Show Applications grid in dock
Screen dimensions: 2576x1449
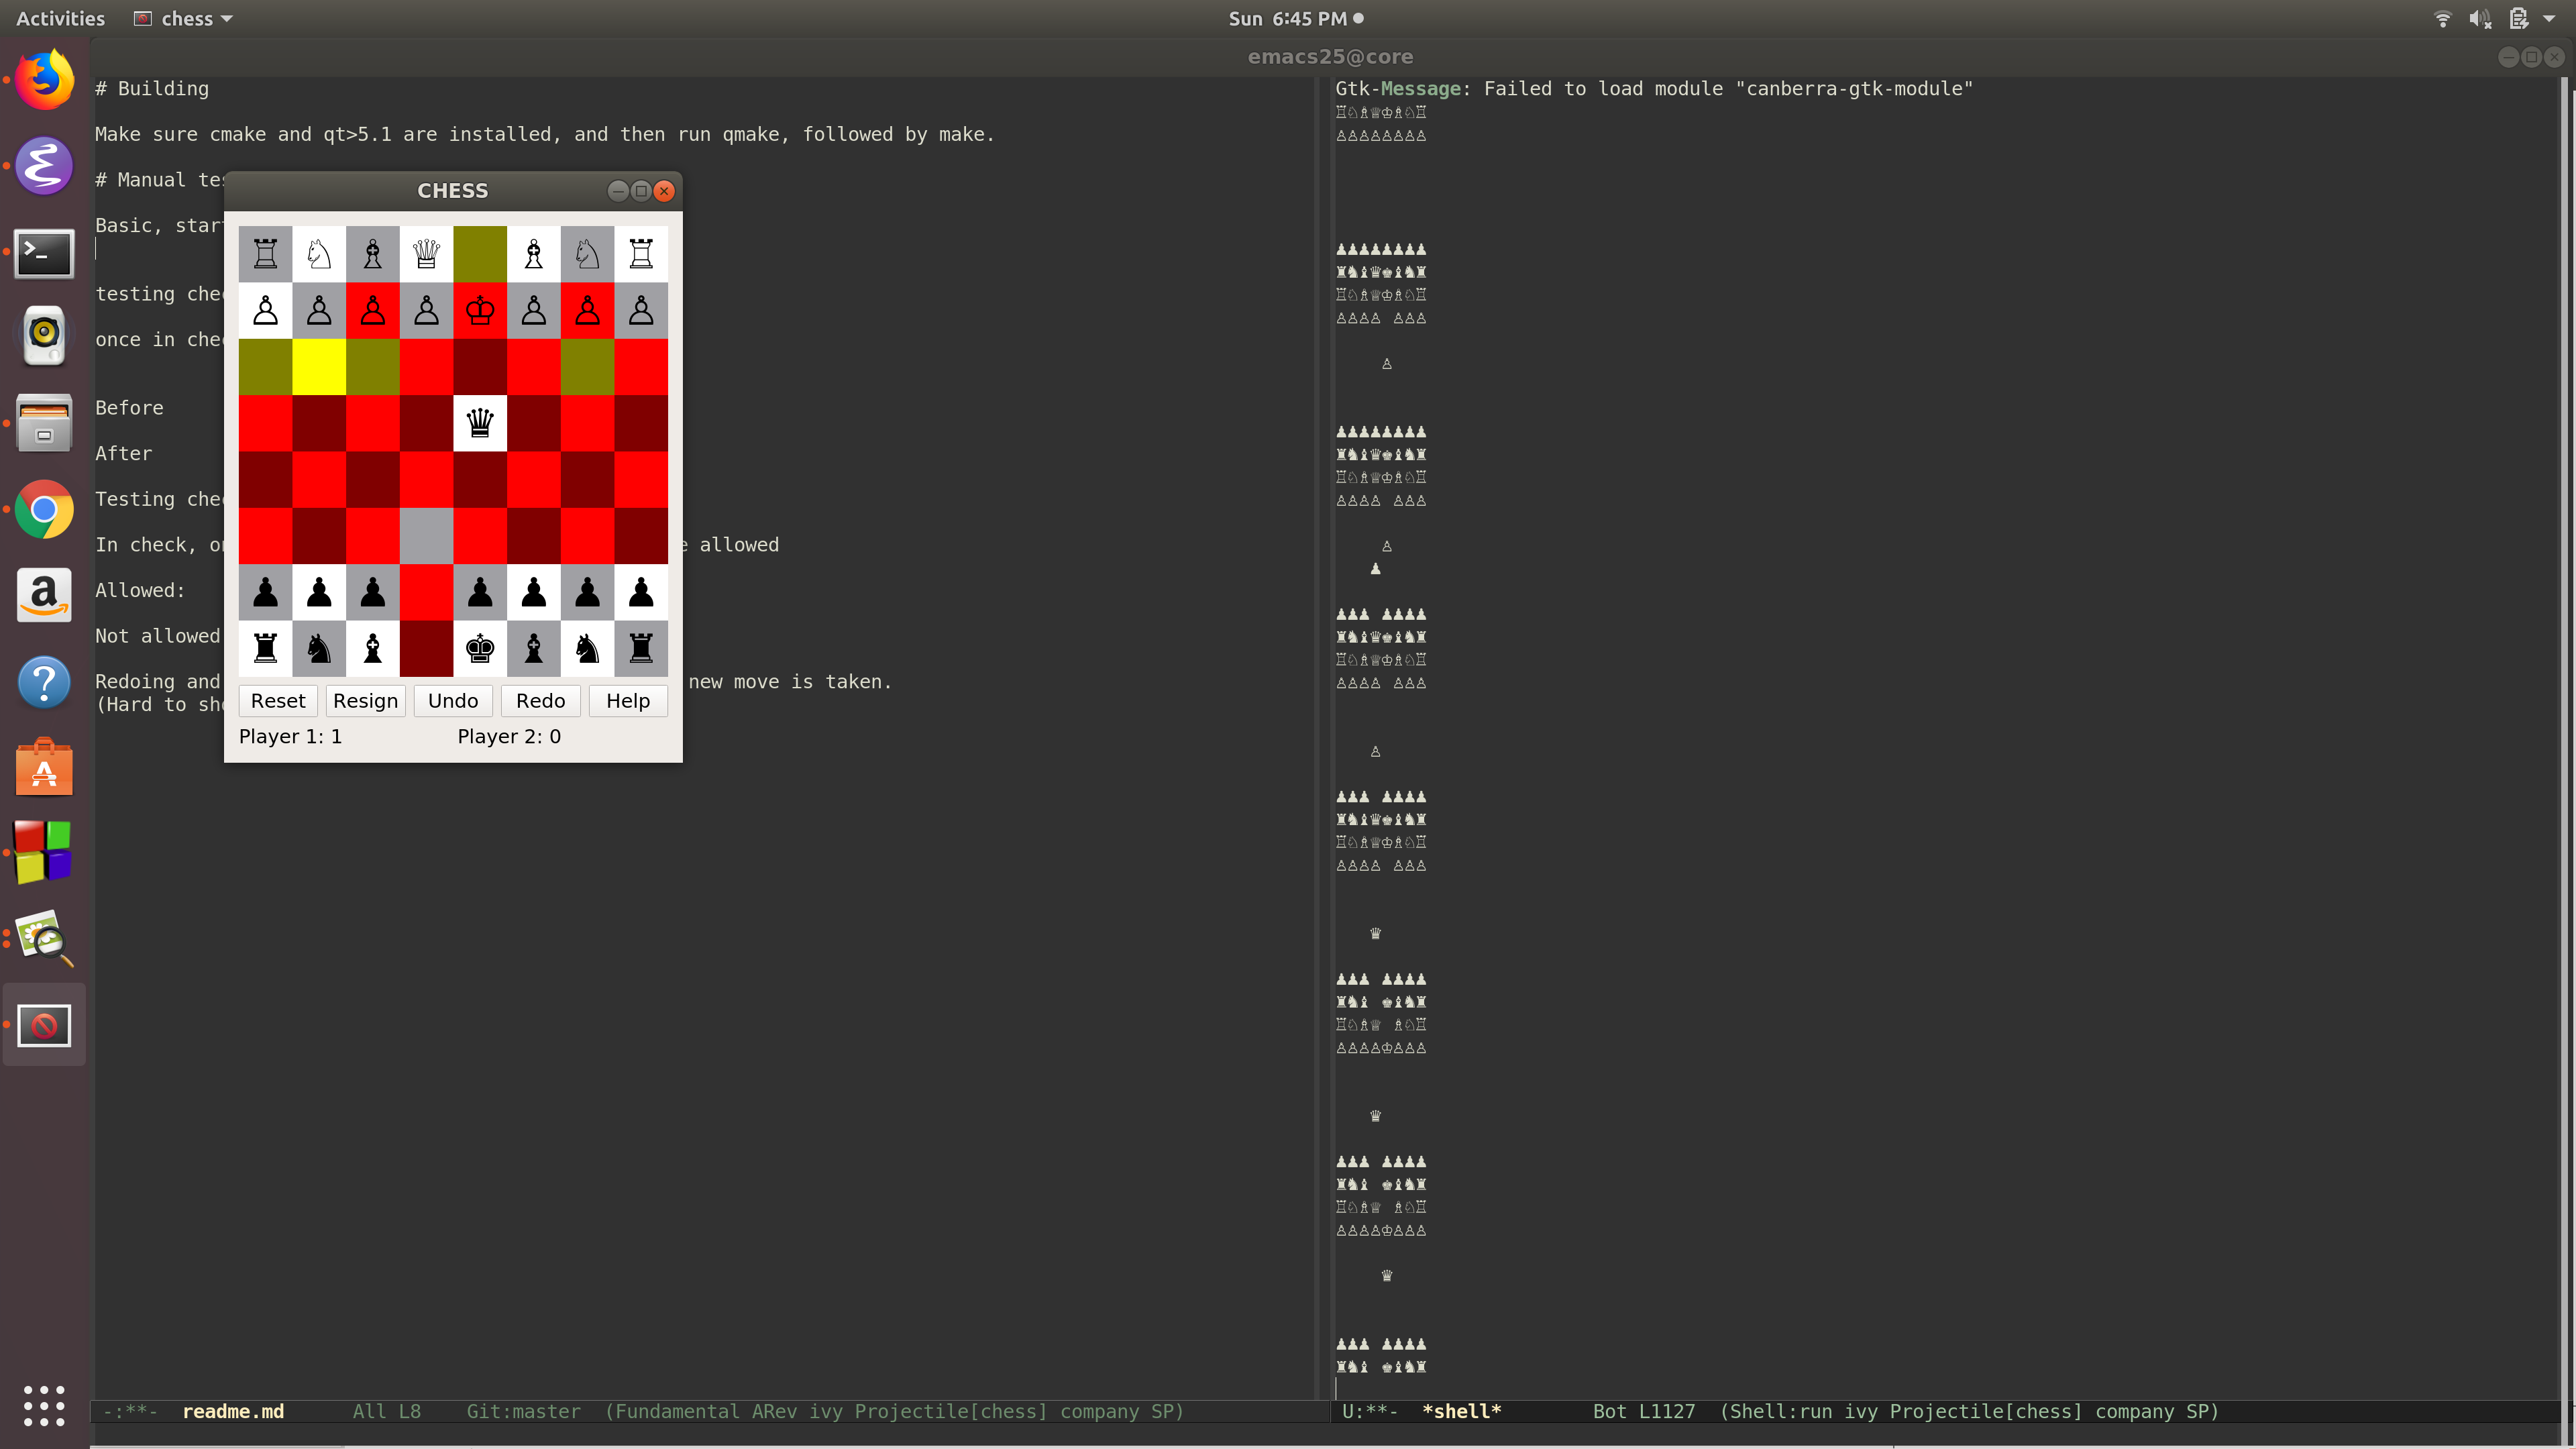click(x=44, y=1405)
